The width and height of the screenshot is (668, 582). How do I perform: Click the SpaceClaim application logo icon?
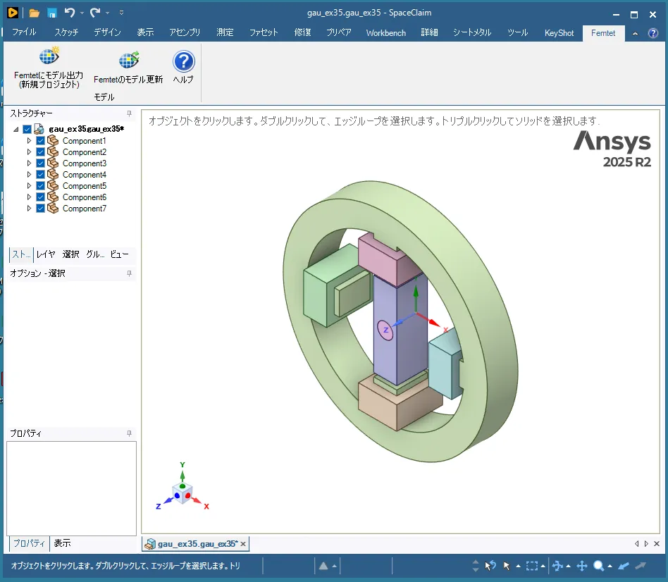[x=13, y=13]
